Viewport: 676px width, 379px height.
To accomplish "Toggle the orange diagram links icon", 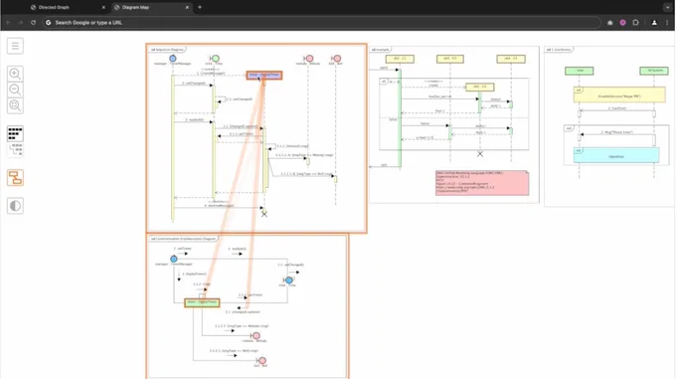I will point(15,178).
